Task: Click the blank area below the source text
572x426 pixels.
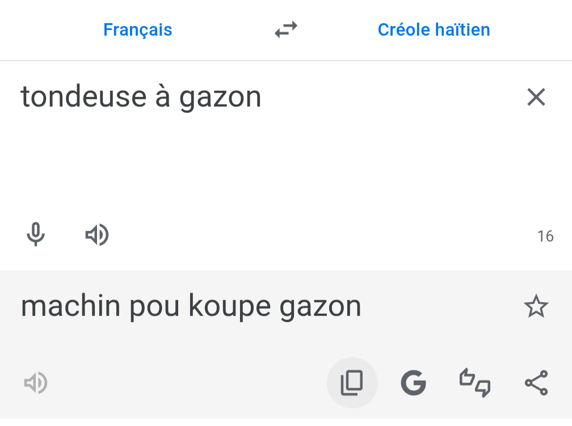Action: coord(272,165)
